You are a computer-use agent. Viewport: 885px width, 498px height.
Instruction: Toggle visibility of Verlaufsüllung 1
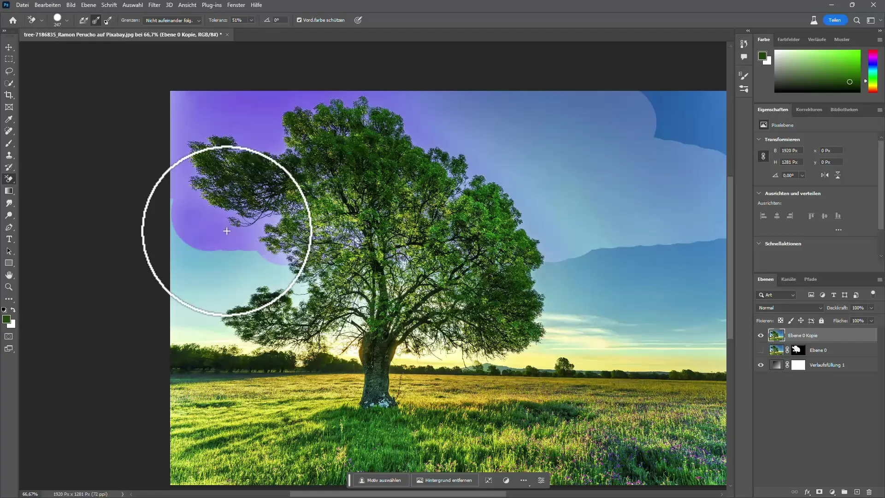[x=761, y=365]
